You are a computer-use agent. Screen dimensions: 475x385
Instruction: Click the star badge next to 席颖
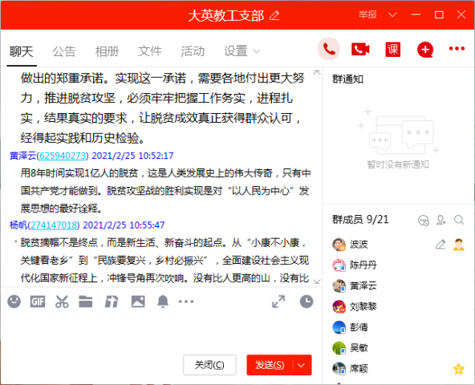[x=459, y=369]
